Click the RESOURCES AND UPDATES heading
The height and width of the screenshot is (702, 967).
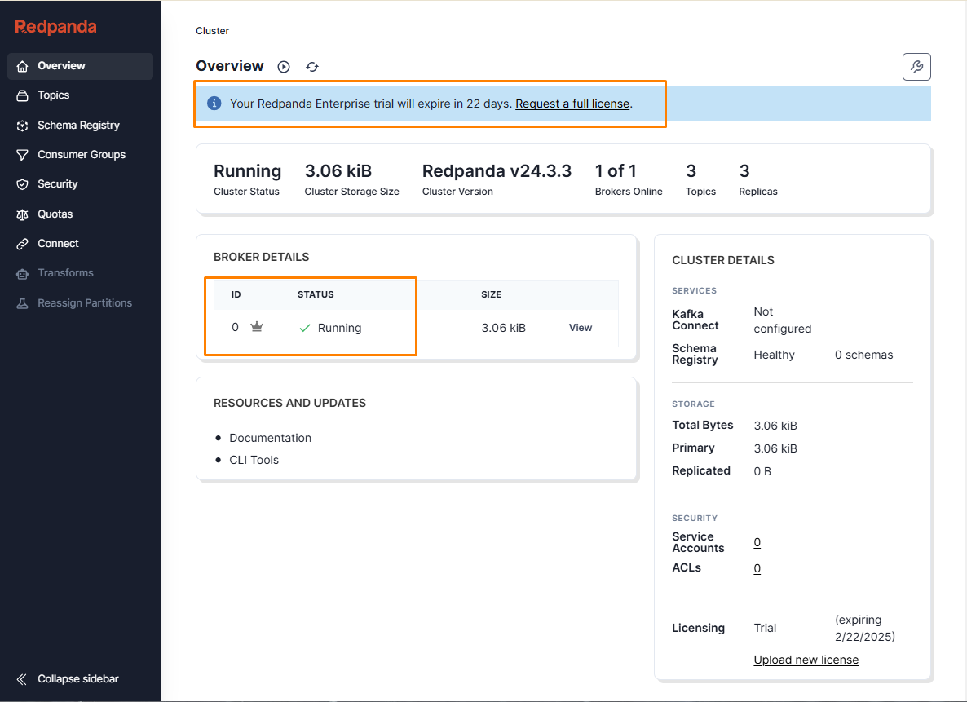[289, 404]
